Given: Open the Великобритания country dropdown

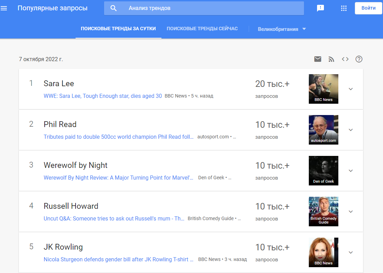Looking at the screenshot, I should pos(282,29).
